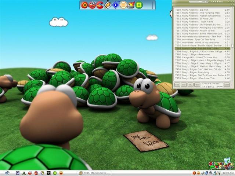This screenshot has height=176, width=235.
Task: Select track 7401 Mary J Blige - Everything
Action: 202,72
